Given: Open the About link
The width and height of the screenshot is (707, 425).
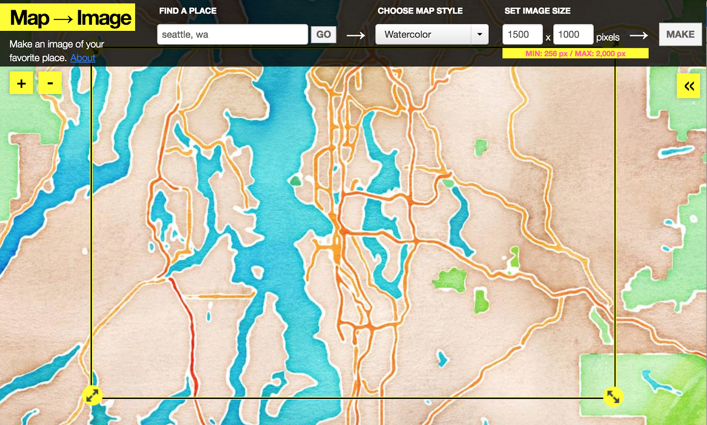Looking at the screenshot, I should coord(83,58).
